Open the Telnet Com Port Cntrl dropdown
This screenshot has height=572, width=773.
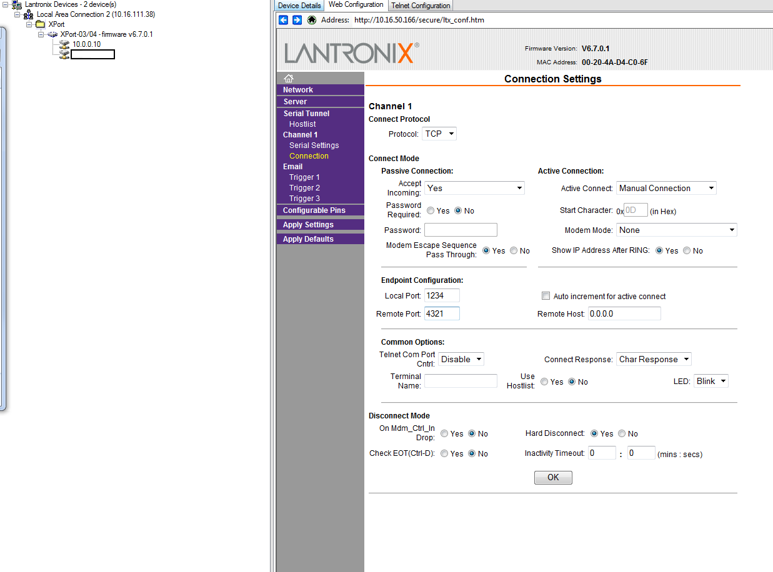click(x=461, y=359)
